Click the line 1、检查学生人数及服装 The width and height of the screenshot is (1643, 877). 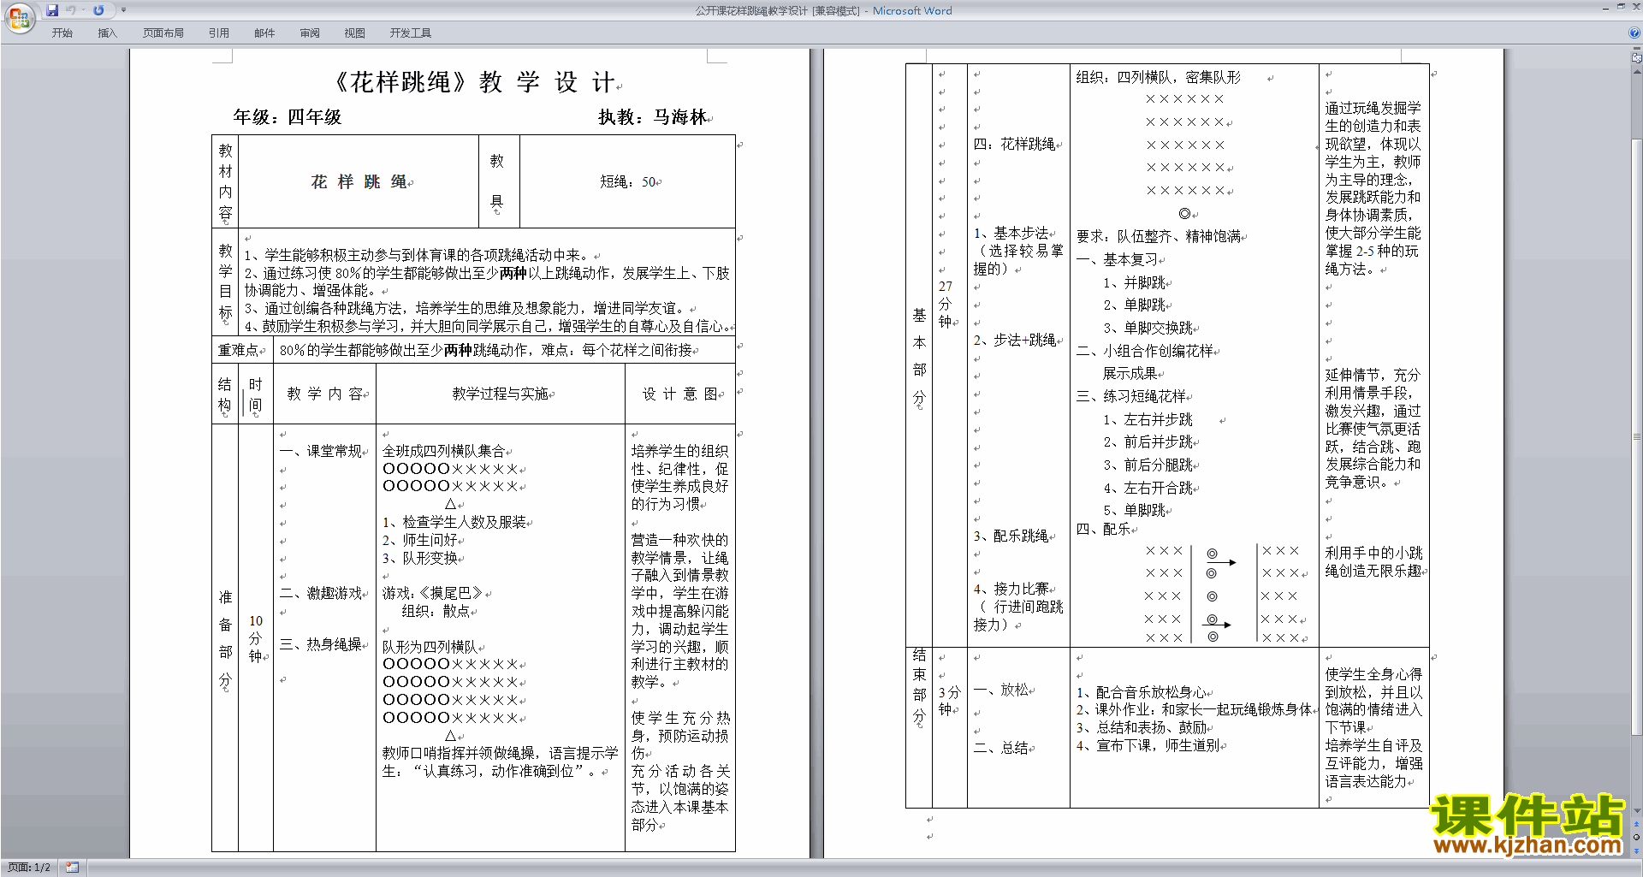tap(454, 522)
